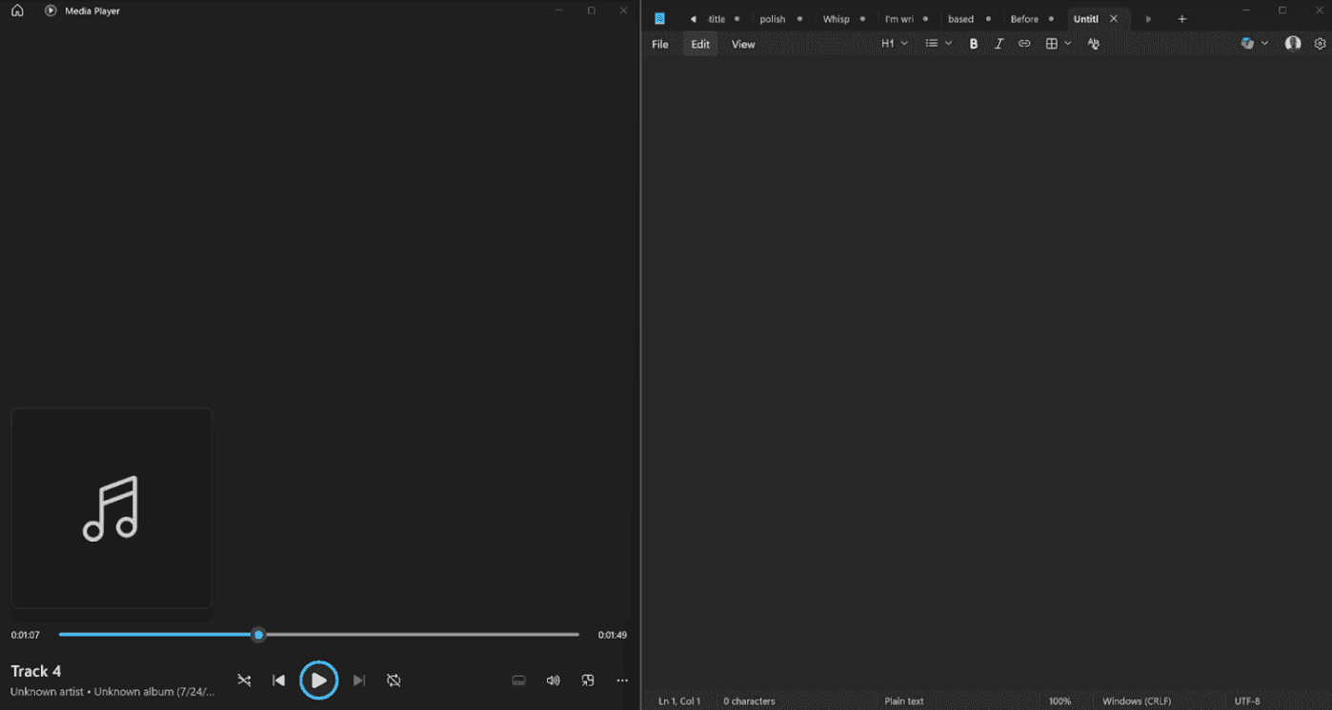Click the Track 4 title
Image resolution: width=1332 pixels, height=710 pixels.
click(36, 671)
